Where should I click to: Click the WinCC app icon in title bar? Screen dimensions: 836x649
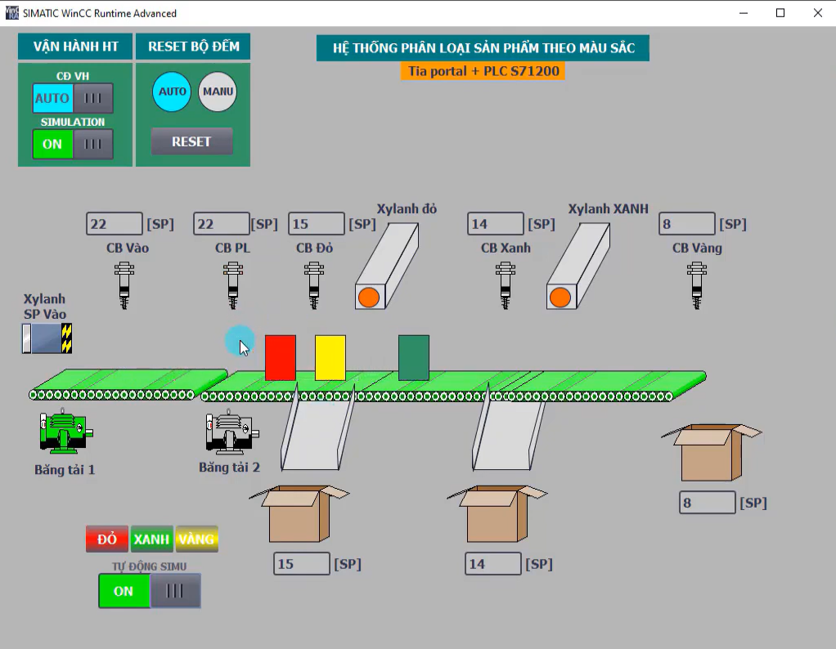click(11, 13)
